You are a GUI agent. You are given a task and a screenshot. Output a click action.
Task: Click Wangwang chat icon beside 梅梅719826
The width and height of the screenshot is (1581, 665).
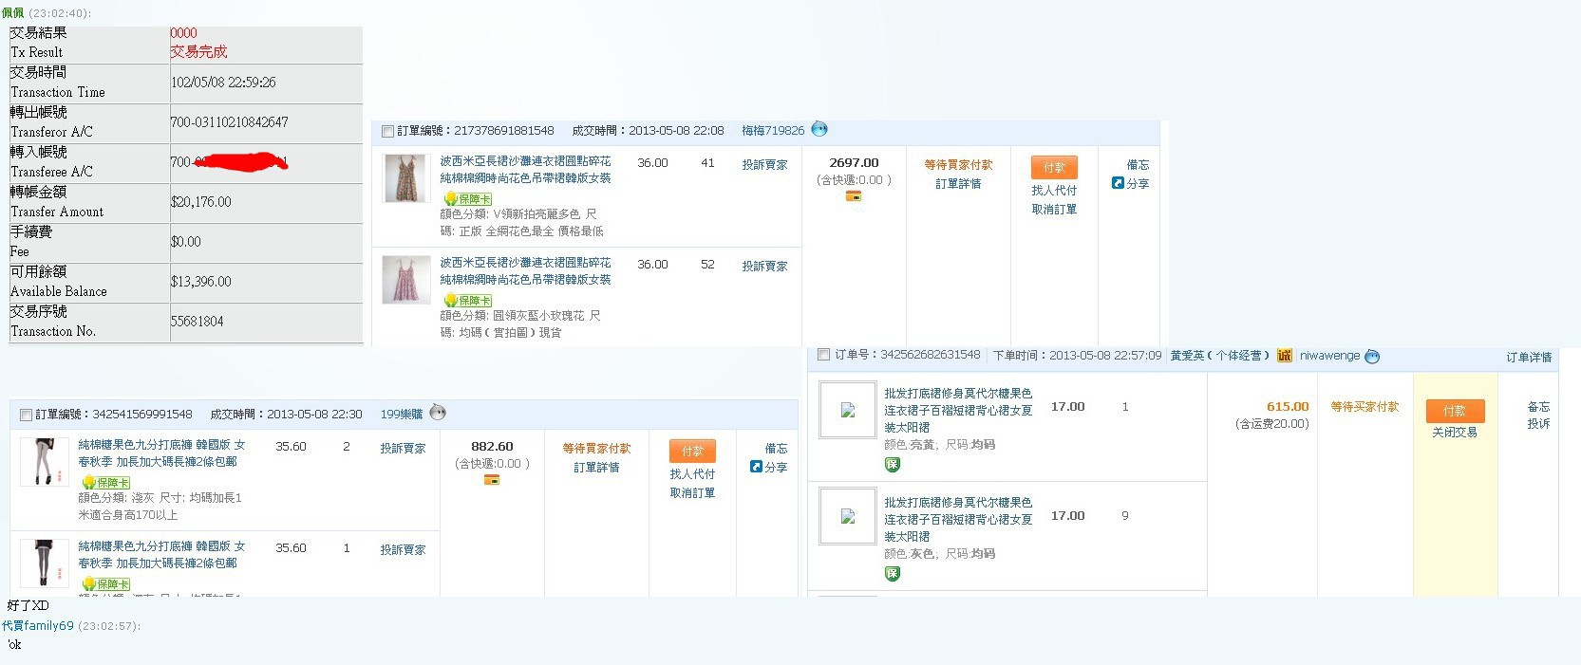tap(819, 129)
